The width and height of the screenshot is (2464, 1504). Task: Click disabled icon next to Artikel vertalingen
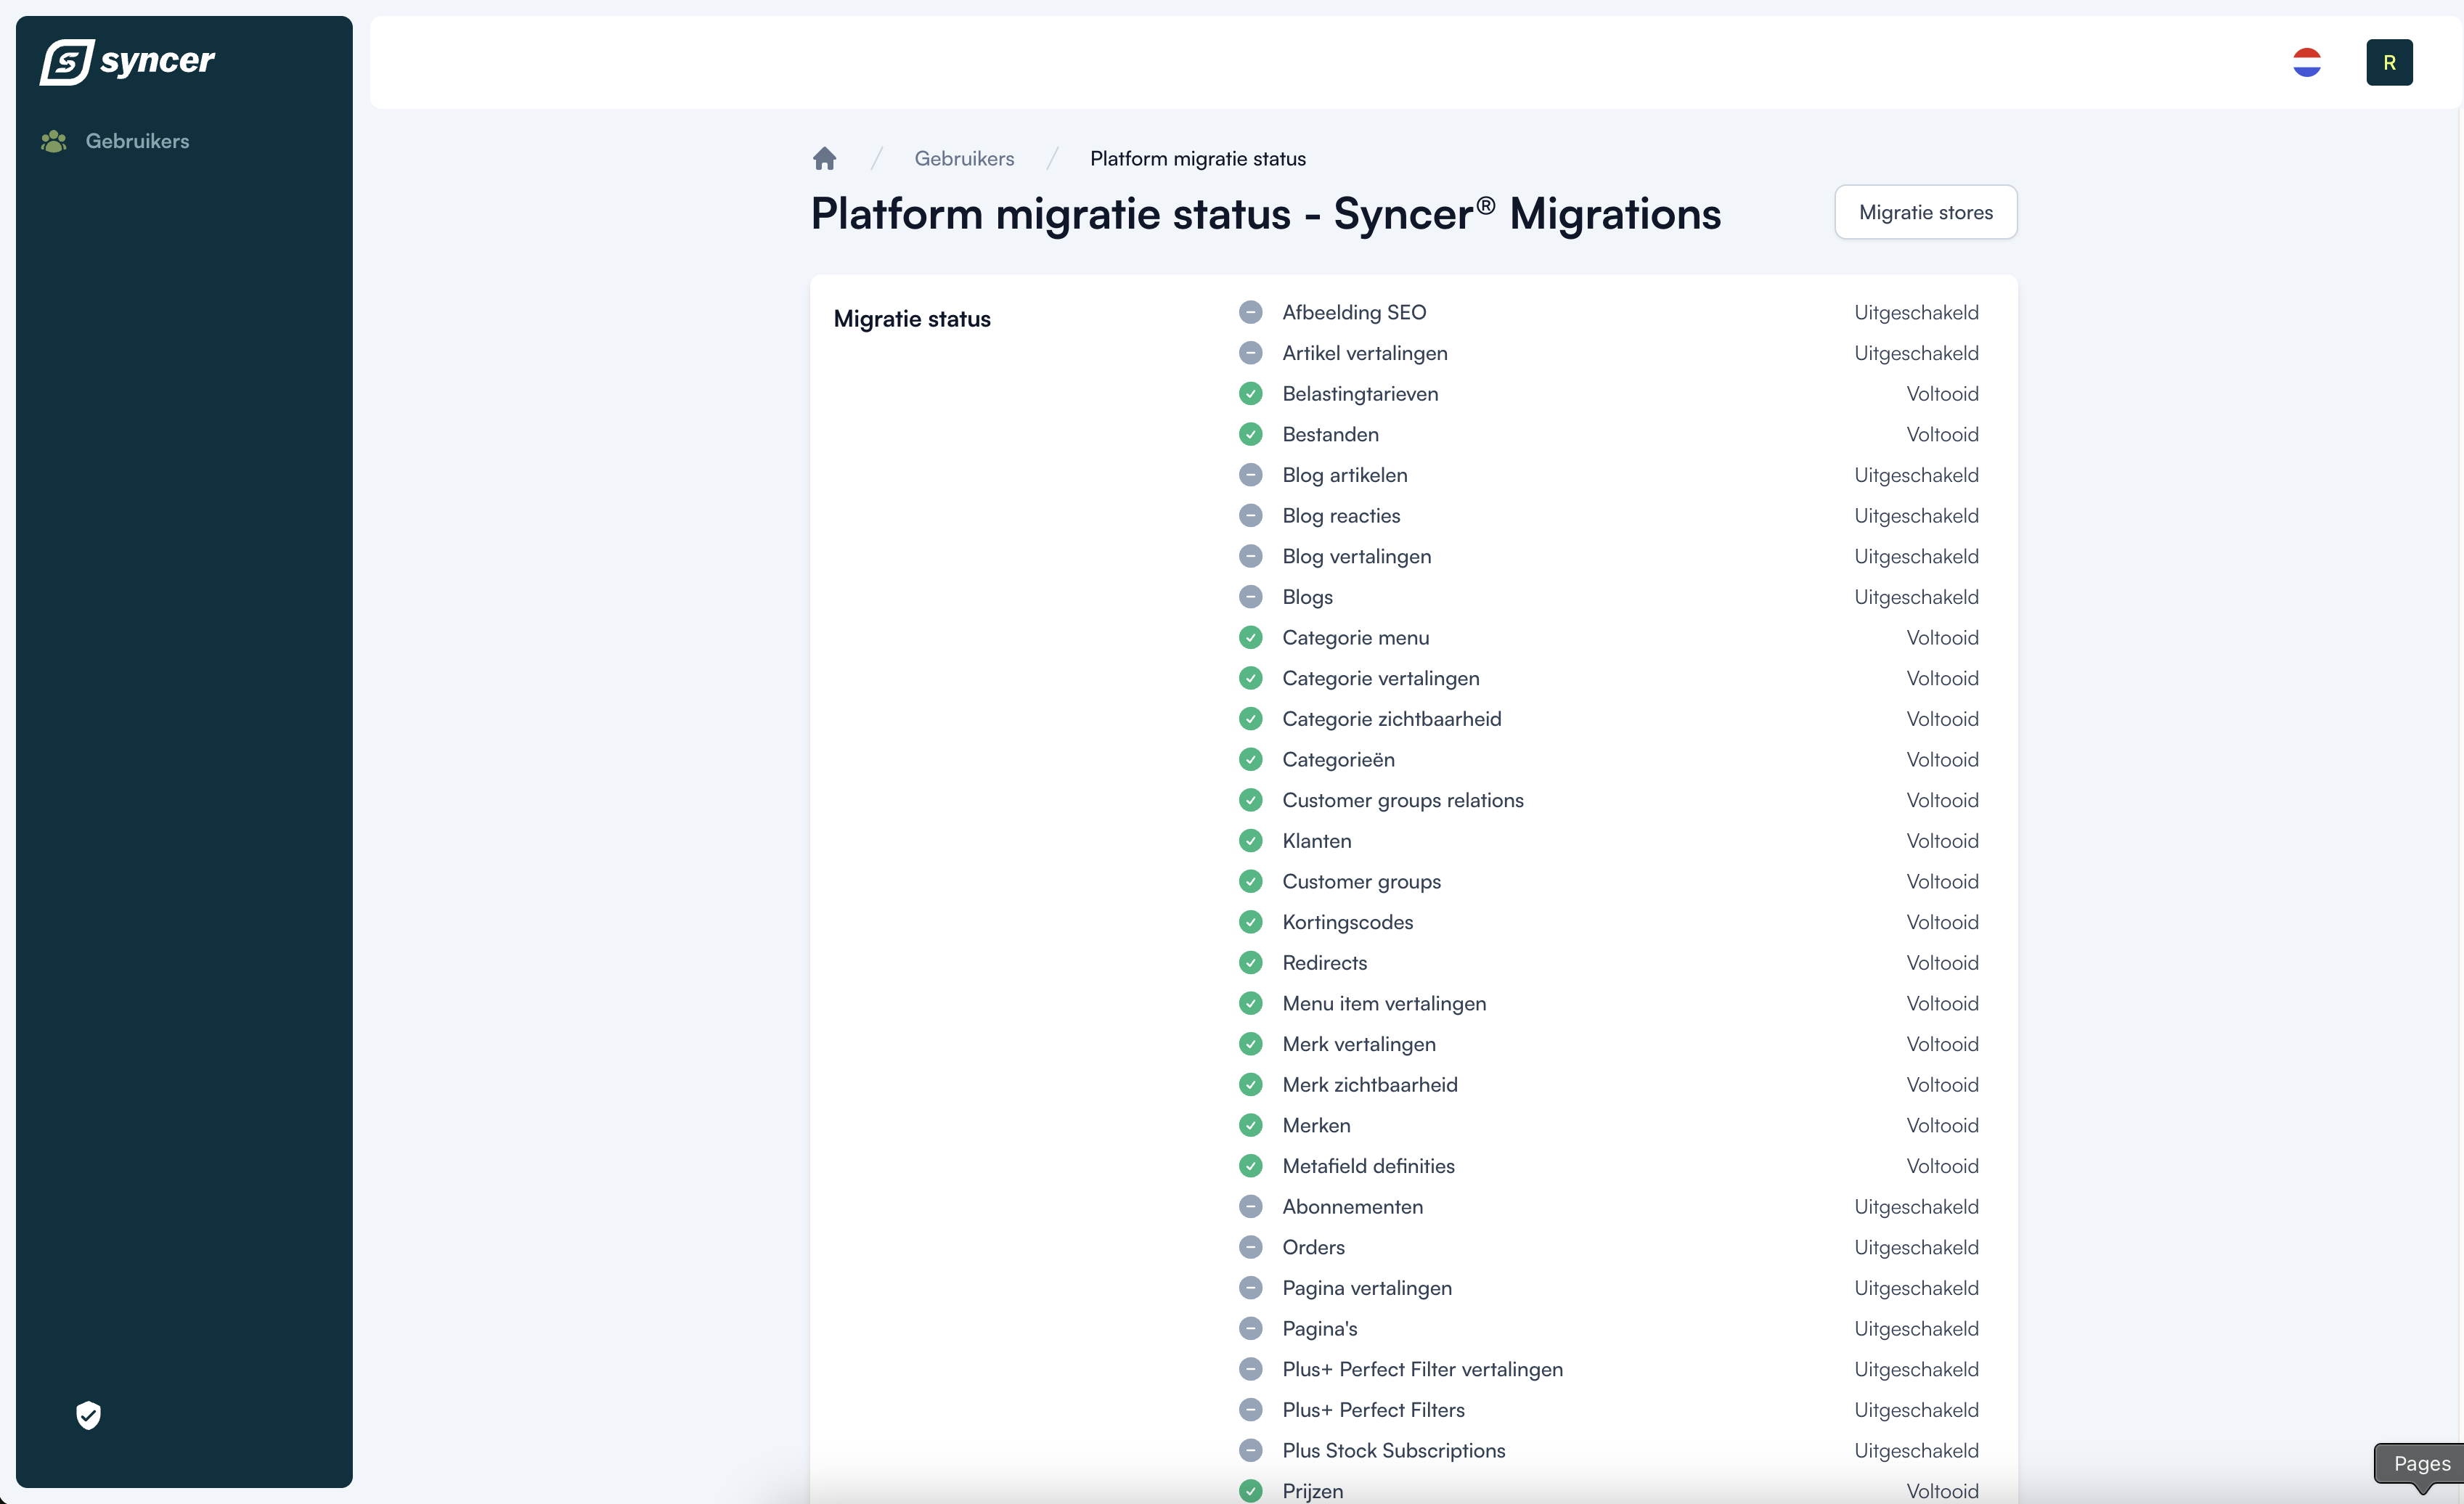pos(1250,353)
